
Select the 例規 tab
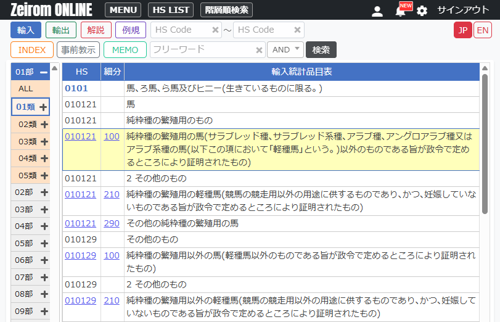click(x=131, y=30)
